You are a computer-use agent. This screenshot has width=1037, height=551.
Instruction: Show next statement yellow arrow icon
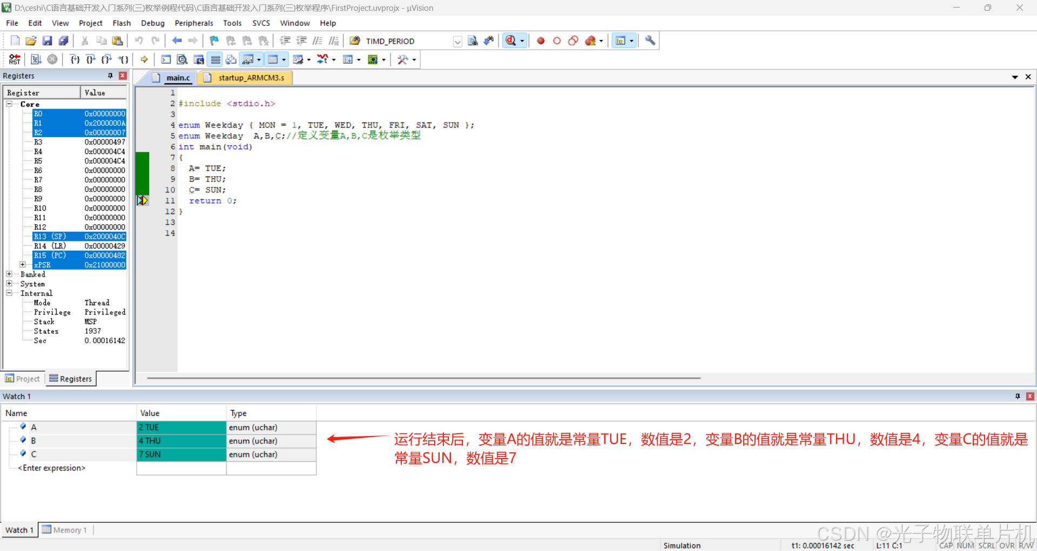(x=144, y=59)
